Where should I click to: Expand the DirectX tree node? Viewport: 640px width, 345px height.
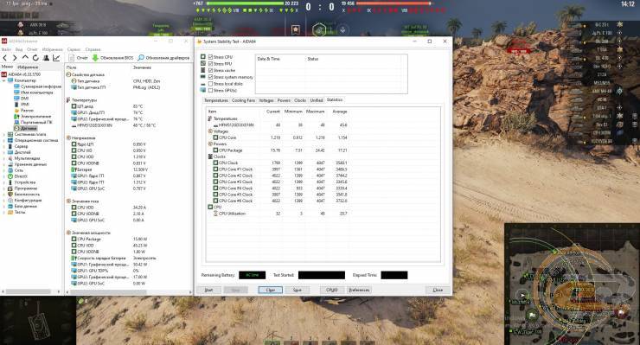pos(4,176)
